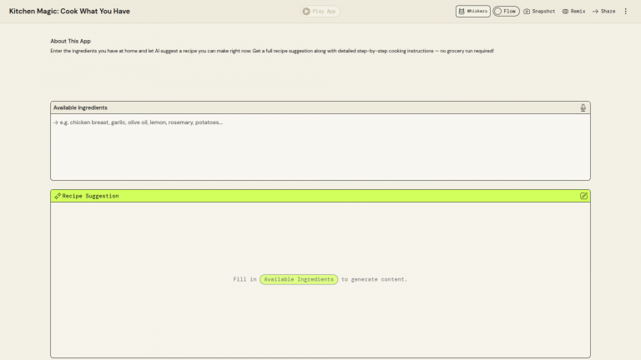
Task: Click the Remix icon button
Action: 573,12
